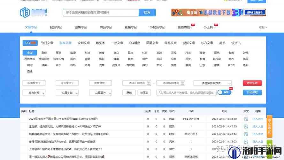Select the 一点文章 source tab
The image size is (284, 160).
click(x=117, y=43)
